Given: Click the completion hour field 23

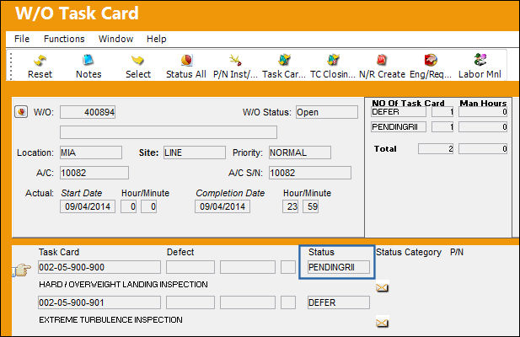Looking at the screenshot, I should pyautogui.click(x=291, y=206).
